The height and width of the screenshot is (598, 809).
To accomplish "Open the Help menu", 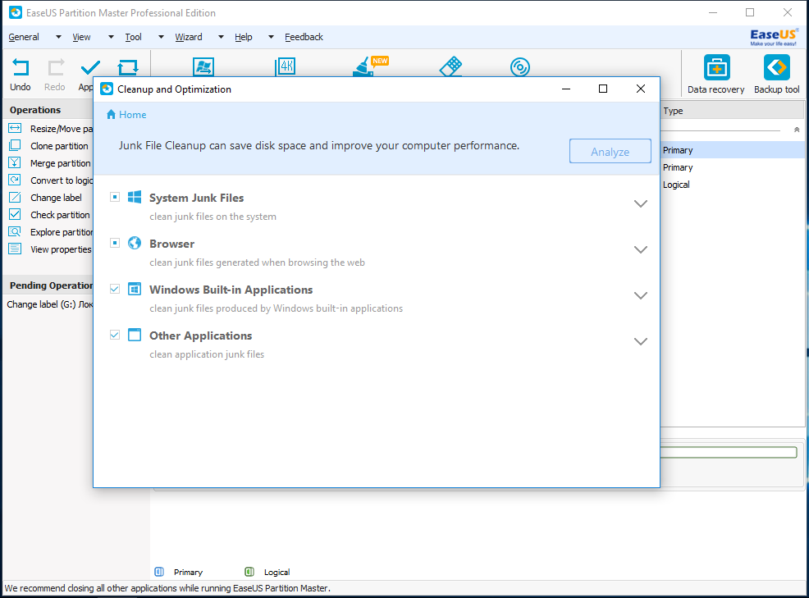I will coord(244,37).
